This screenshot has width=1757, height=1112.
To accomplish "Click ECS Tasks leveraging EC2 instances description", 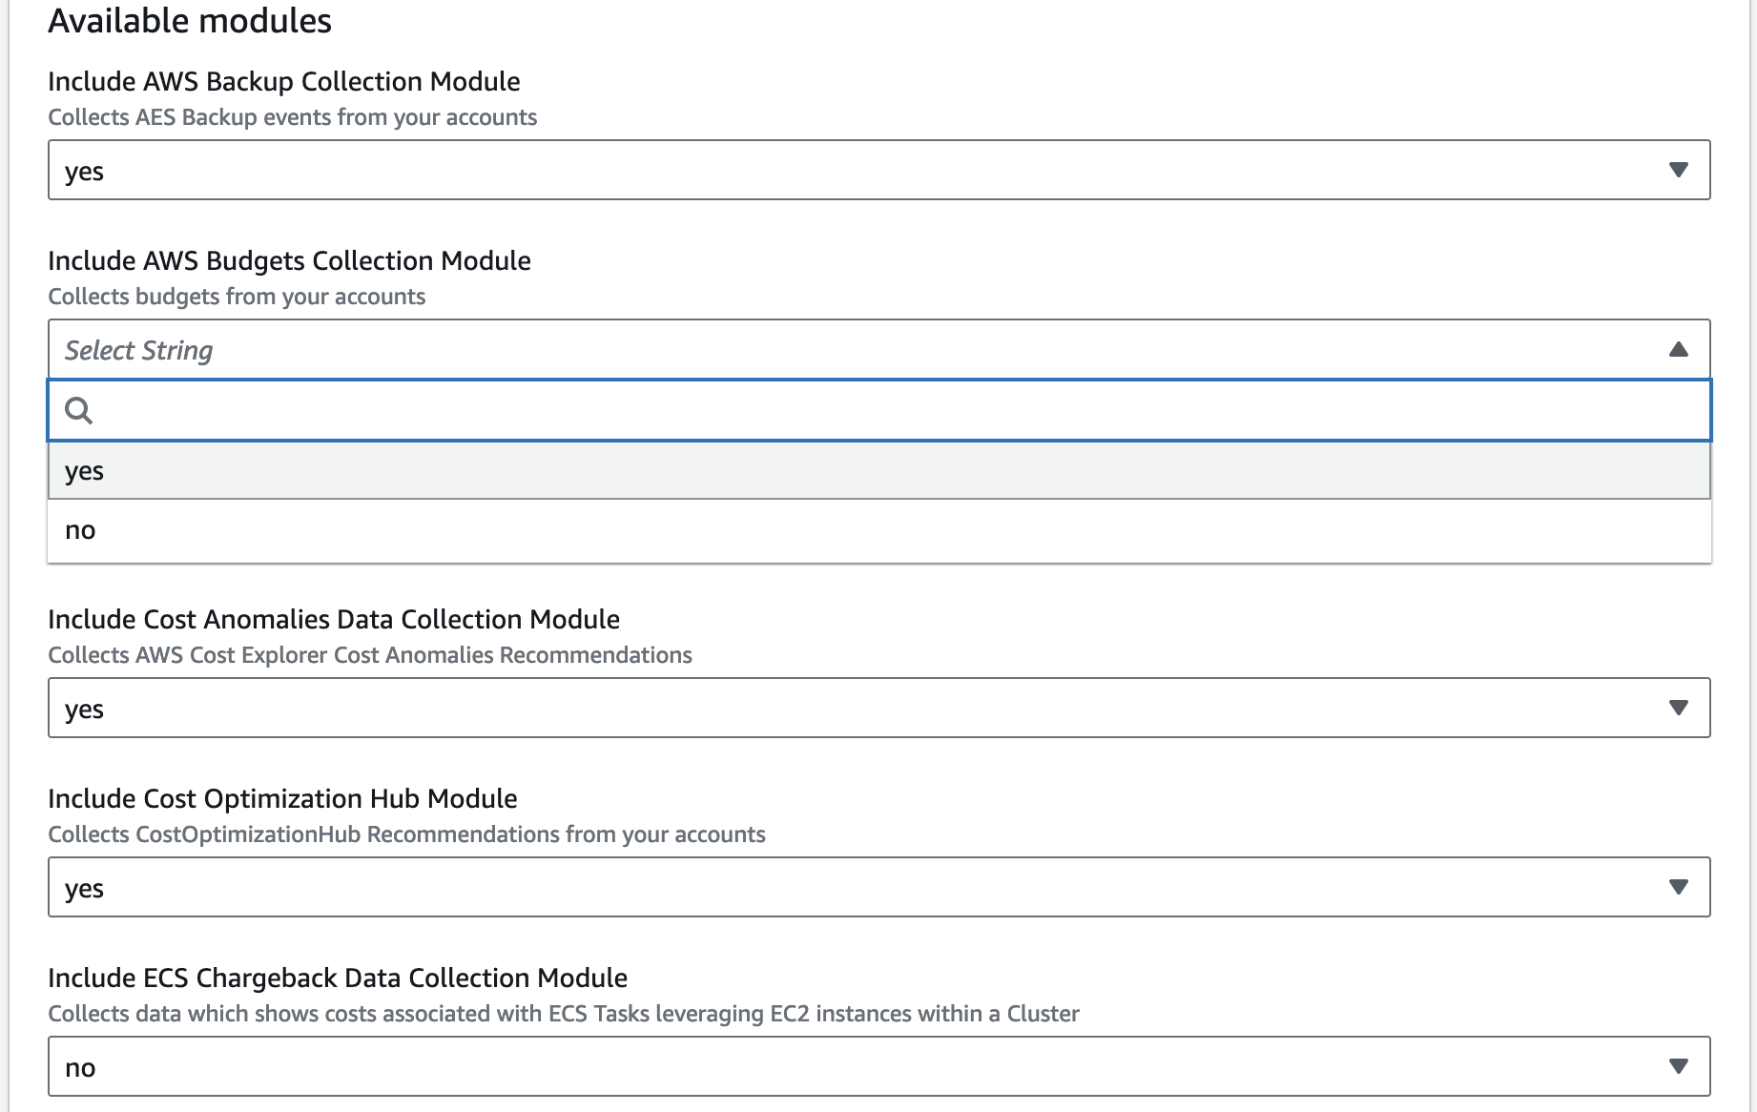I will point(564,1014).
